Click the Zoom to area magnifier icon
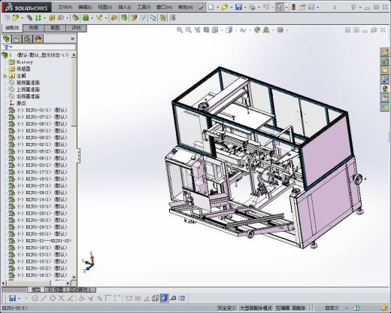391x313 pixels. [189, 30]
